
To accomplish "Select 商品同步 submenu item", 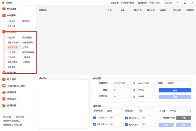I will click(26, 21).
